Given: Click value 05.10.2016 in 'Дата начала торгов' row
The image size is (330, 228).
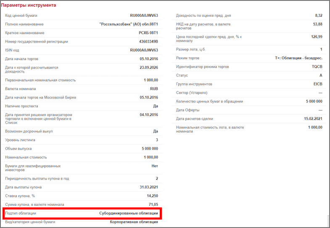Looking at the screenshot, I should coord(149,59).
